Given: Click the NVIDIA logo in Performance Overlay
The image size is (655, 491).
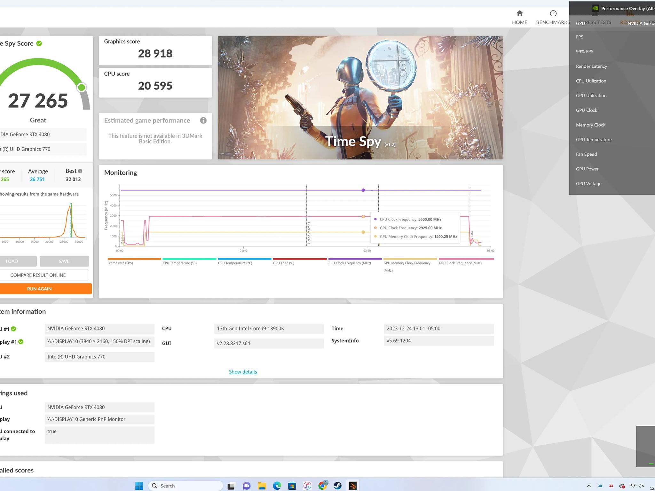Looking at the screenshot, I should coord(595,8).
